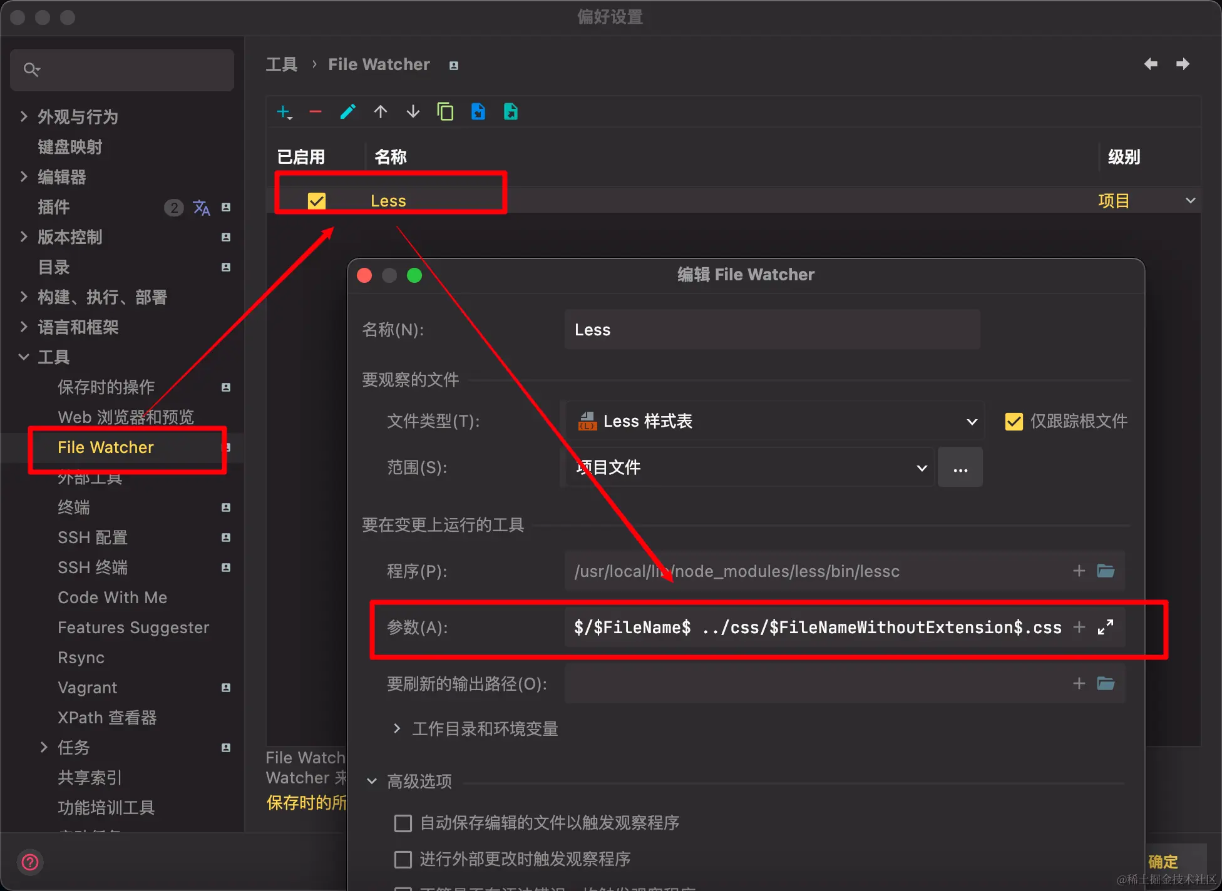Click the remove watcher minus icon
The width and height of the screenshot is (1222, 891).
[316, 112]
